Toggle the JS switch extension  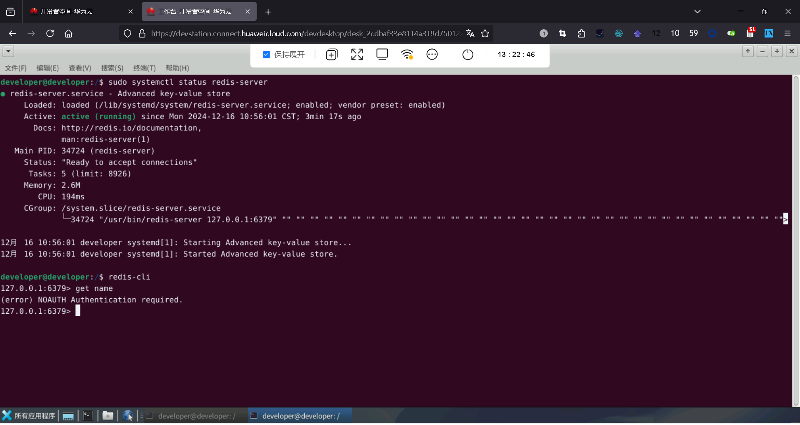coord(731,33)
